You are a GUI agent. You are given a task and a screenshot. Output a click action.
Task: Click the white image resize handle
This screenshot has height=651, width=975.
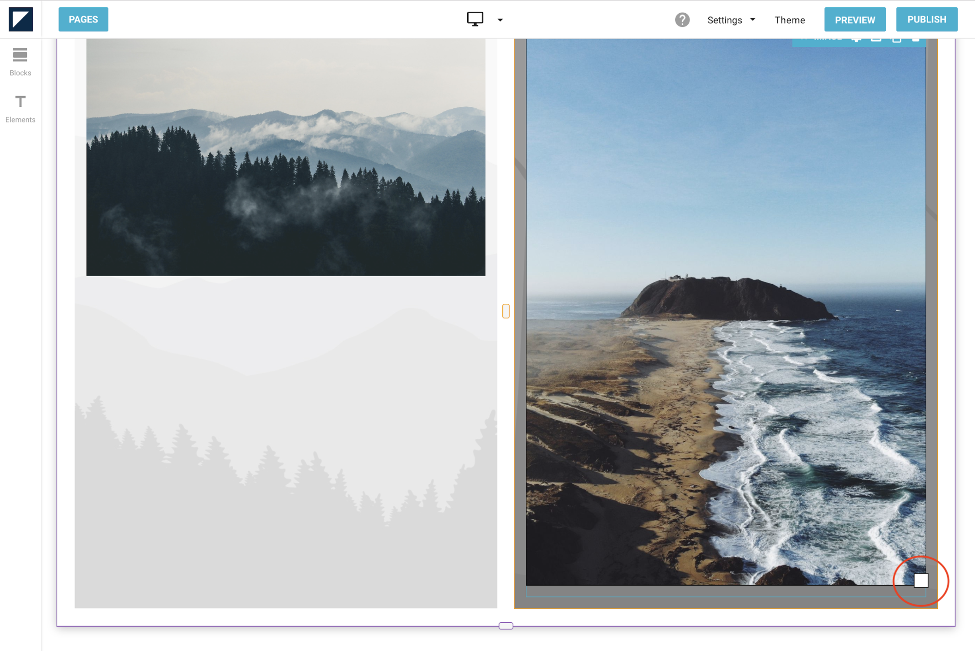[x=920, y=580]
